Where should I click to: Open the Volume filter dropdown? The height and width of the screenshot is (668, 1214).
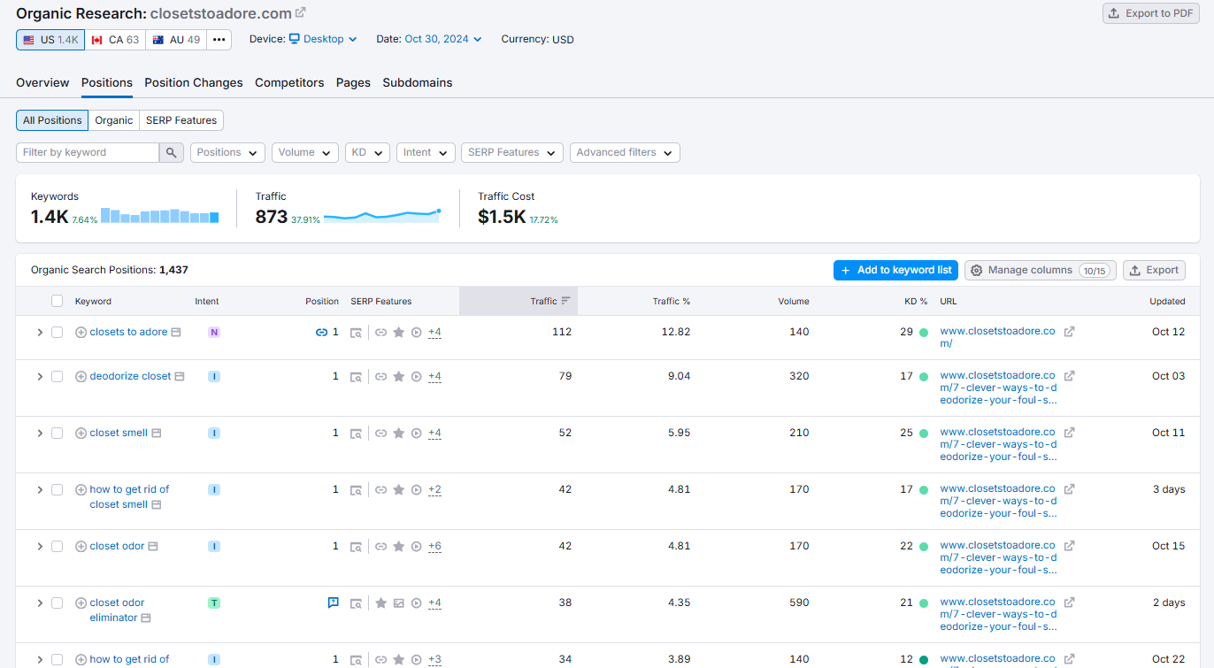coord(305,152)
